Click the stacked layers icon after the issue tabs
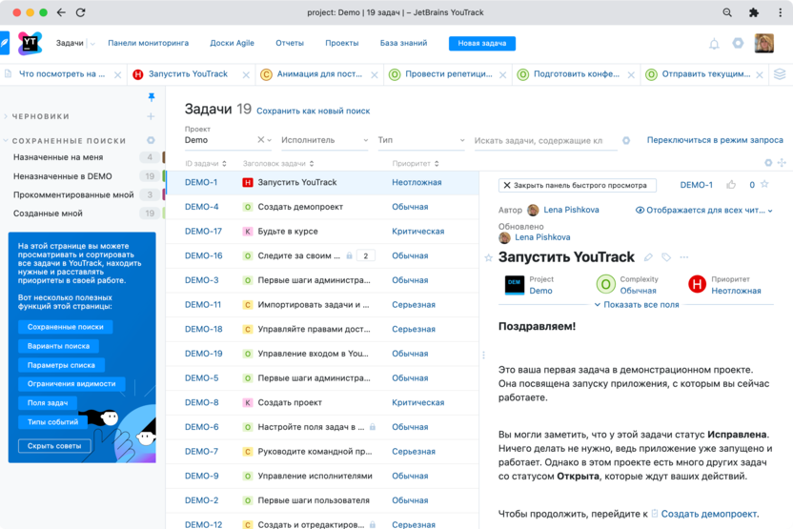 coord(780,74)
